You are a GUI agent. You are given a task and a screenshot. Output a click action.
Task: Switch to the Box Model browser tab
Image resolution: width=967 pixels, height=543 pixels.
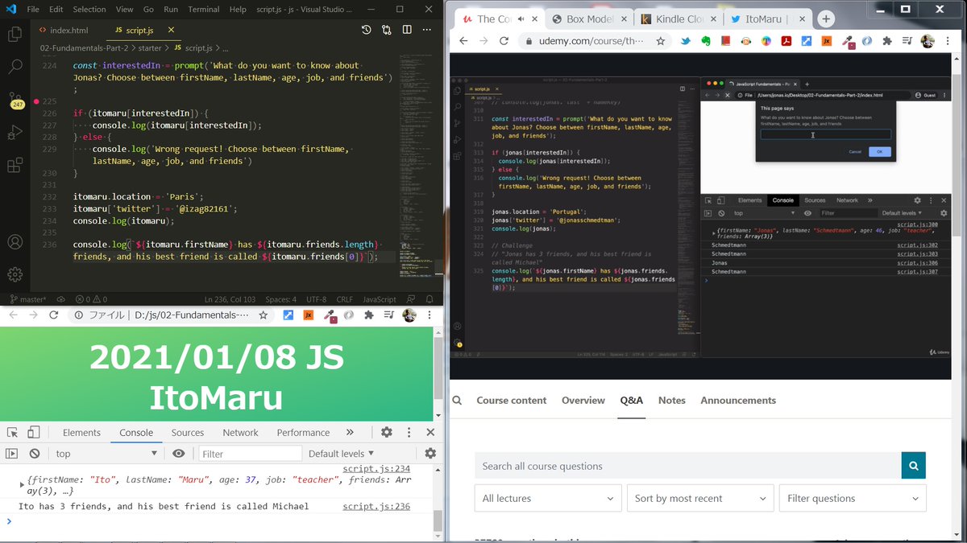coord(587,19)
